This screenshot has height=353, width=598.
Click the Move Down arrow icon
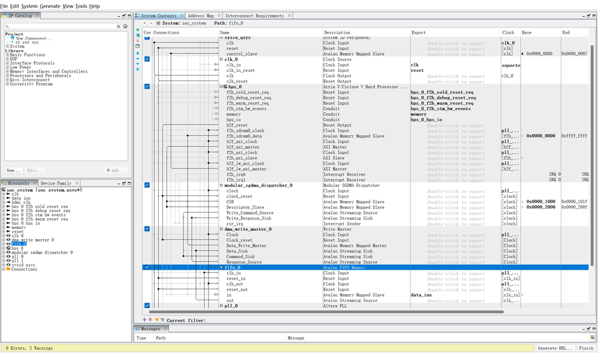138,64
